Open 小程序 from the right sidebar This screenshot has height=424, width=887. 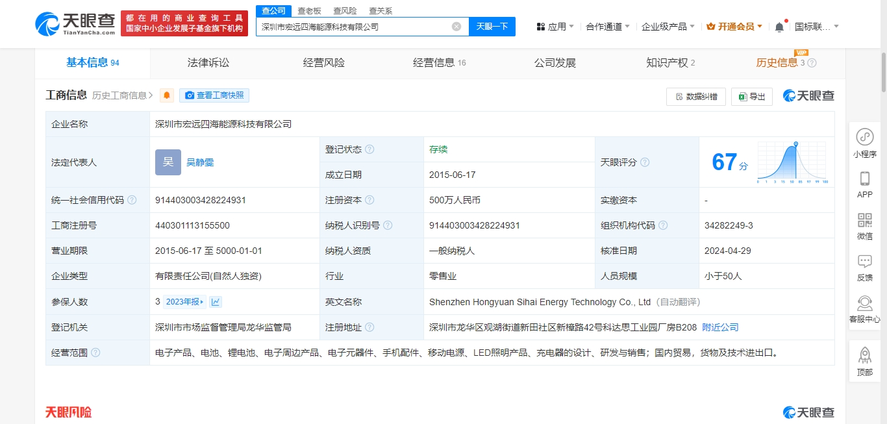tap(865, 143)
